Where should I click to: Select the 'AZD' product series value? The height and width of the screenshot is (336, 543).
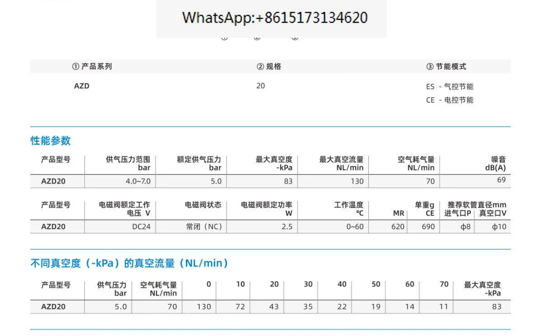click(x=82, y=86)
